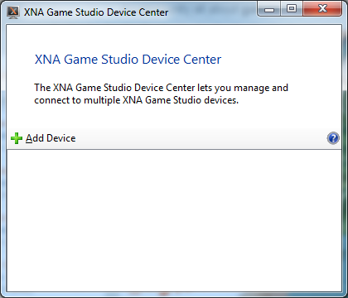Click the description line starting with "The XNA Game Studio"

point(162,88)
